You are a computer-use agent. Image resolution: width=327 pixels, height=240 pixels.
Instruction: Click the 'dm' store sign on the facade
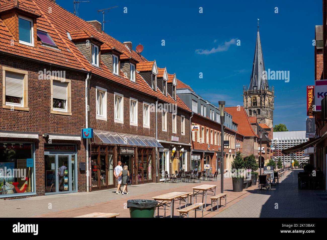[x=195, y=128]
